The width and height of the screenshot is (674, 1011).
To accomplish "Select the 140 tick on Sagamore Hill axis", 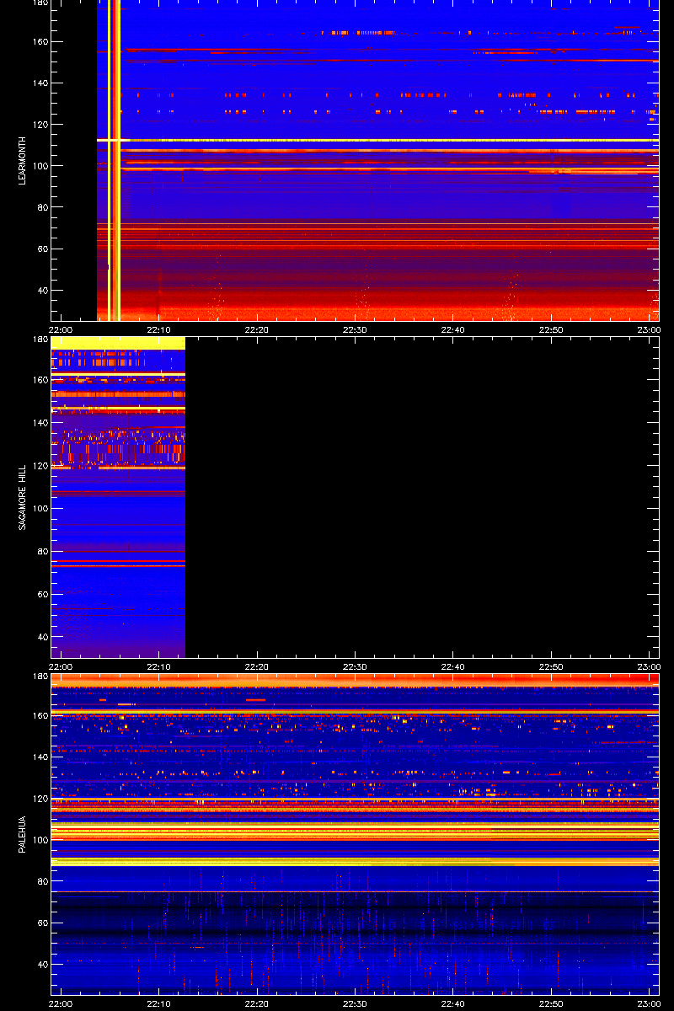I will (40, 423).
